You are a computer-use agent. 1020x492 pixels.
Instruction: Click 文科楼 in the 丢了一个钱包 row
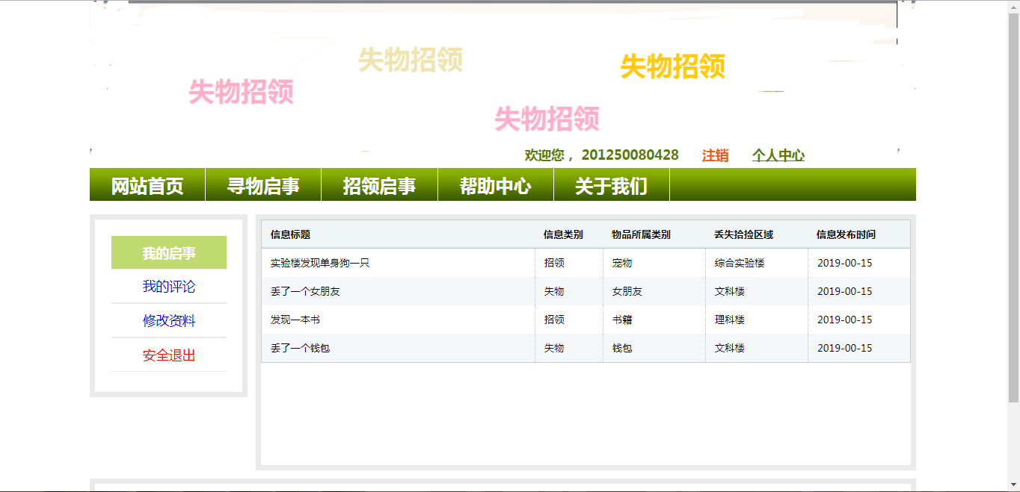730,348
